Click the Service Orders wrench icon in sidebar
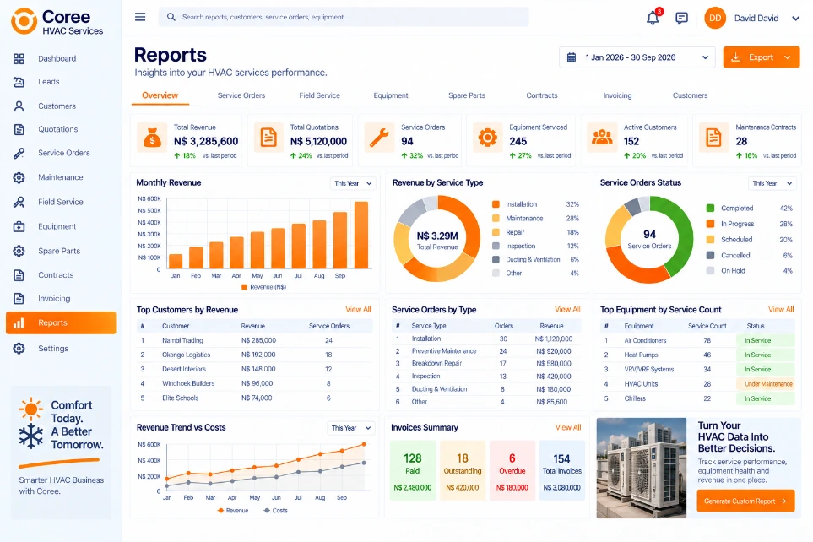 point(19,153)
